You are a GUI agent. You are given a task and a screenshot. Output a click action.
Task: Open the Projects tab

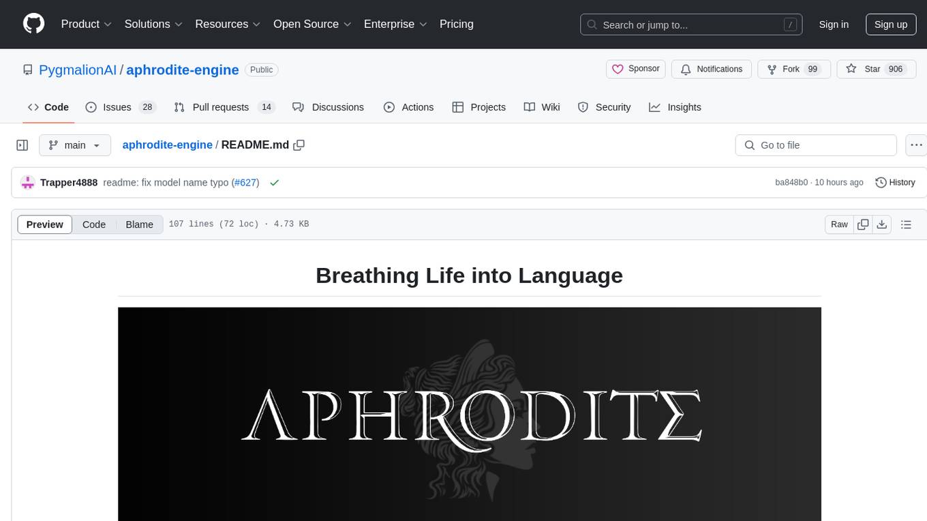pyautogui.click(x=479, y=107)
